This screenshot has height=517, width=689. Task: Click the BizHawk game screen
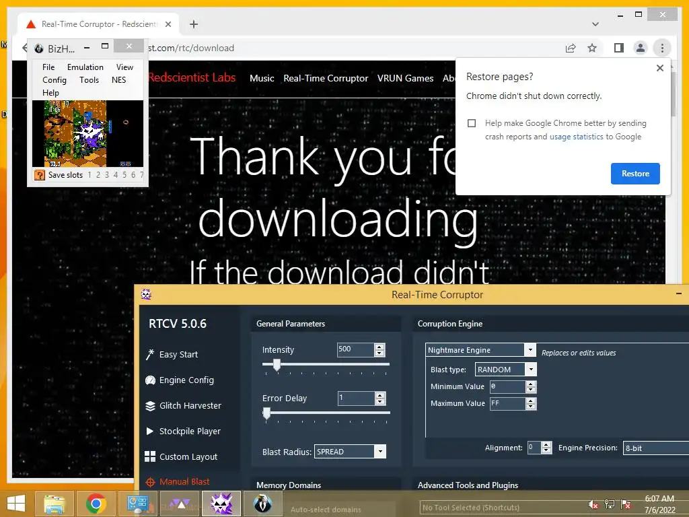click(87, 134)
